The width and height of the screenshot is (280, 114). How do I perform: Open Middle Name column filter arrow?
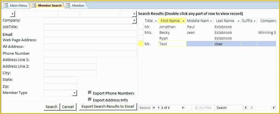[x=211, y=21]
